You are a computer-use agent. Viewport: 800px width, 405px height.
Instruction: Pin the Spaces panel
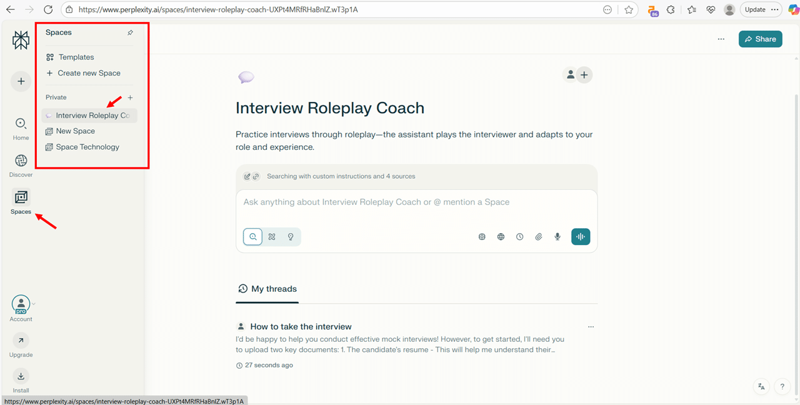click(x=130, y=32)
